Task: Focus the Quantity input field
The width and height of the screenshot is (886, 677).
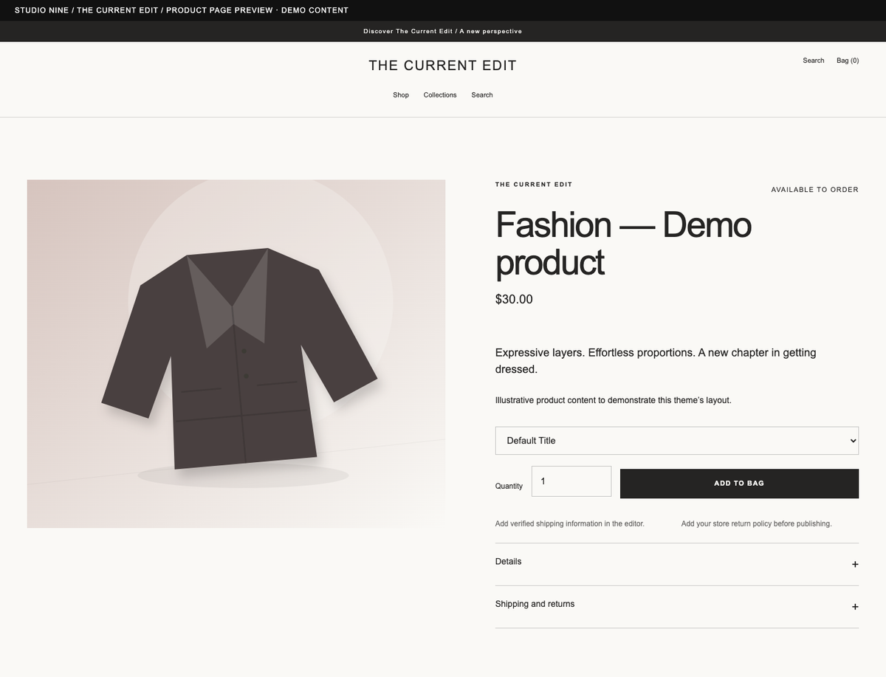Action: click(571, 481)
